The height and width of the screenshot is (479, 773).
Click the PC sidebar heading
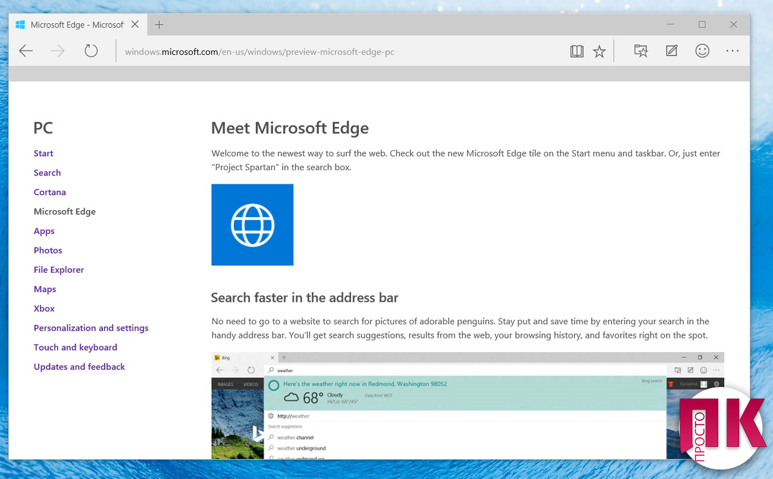click(43, 128)
